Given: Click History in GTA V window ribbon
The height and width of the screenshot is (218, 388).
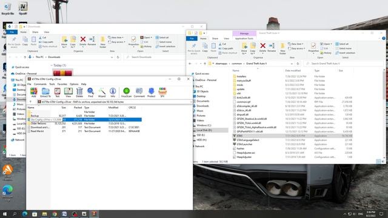Looking at the screenshot, I should [326, 53].
